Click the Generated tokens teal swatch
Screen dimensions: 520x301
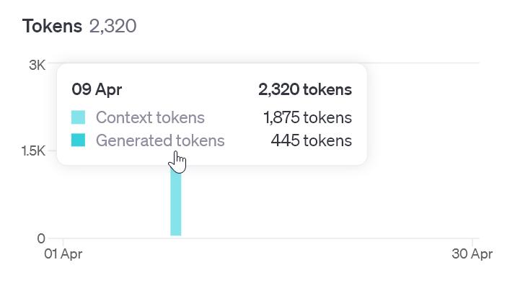click(x=79, y=140)
